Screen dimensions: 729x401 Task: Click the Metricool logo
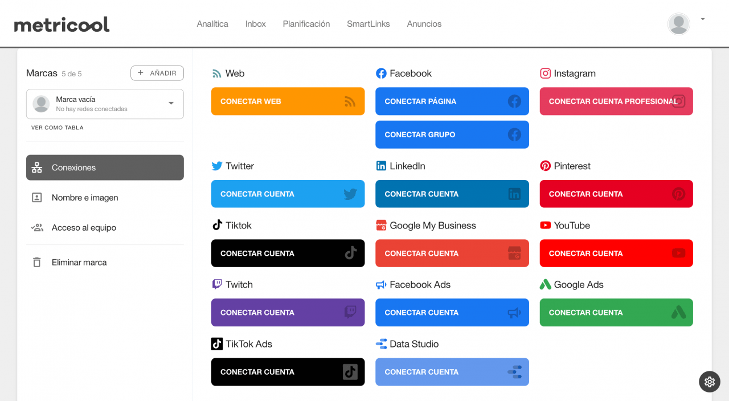(x=62, y=24)
